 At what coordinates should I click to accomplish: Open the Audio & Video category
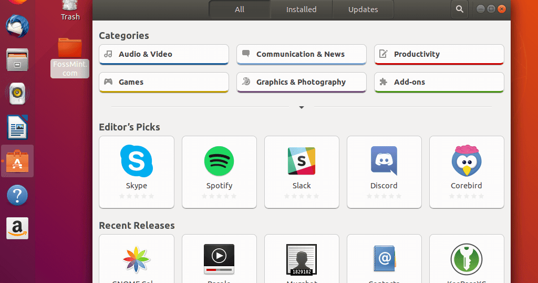click(164, 54)
